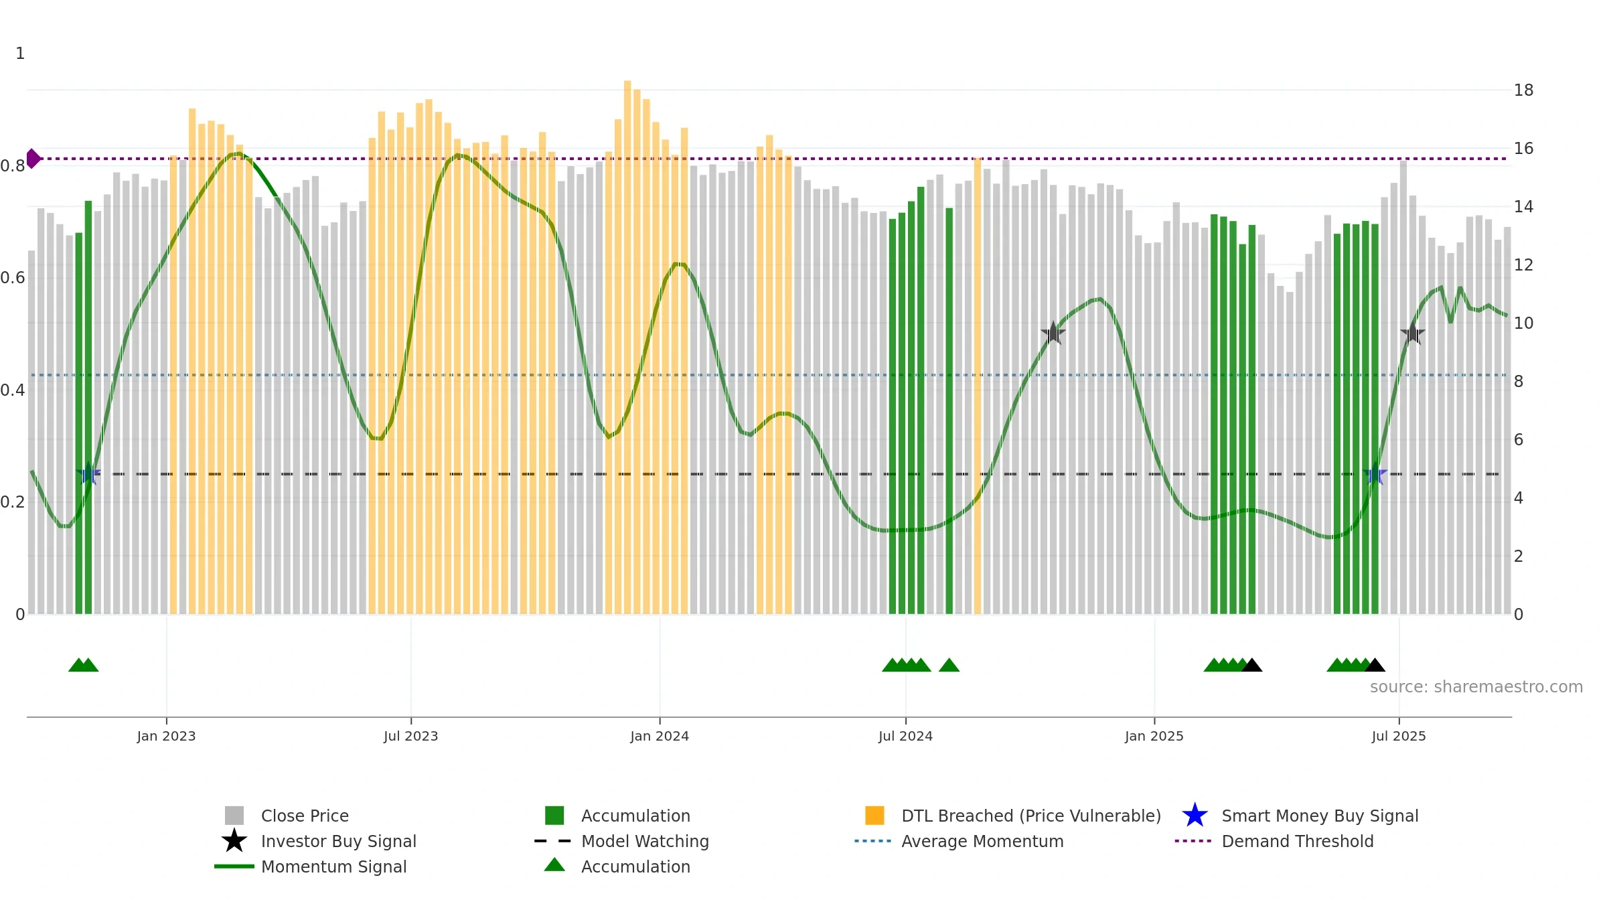The image size is (1607, 904).
Task: Click the black triangle marker before Jul 2025
Action: point(1375,665)
